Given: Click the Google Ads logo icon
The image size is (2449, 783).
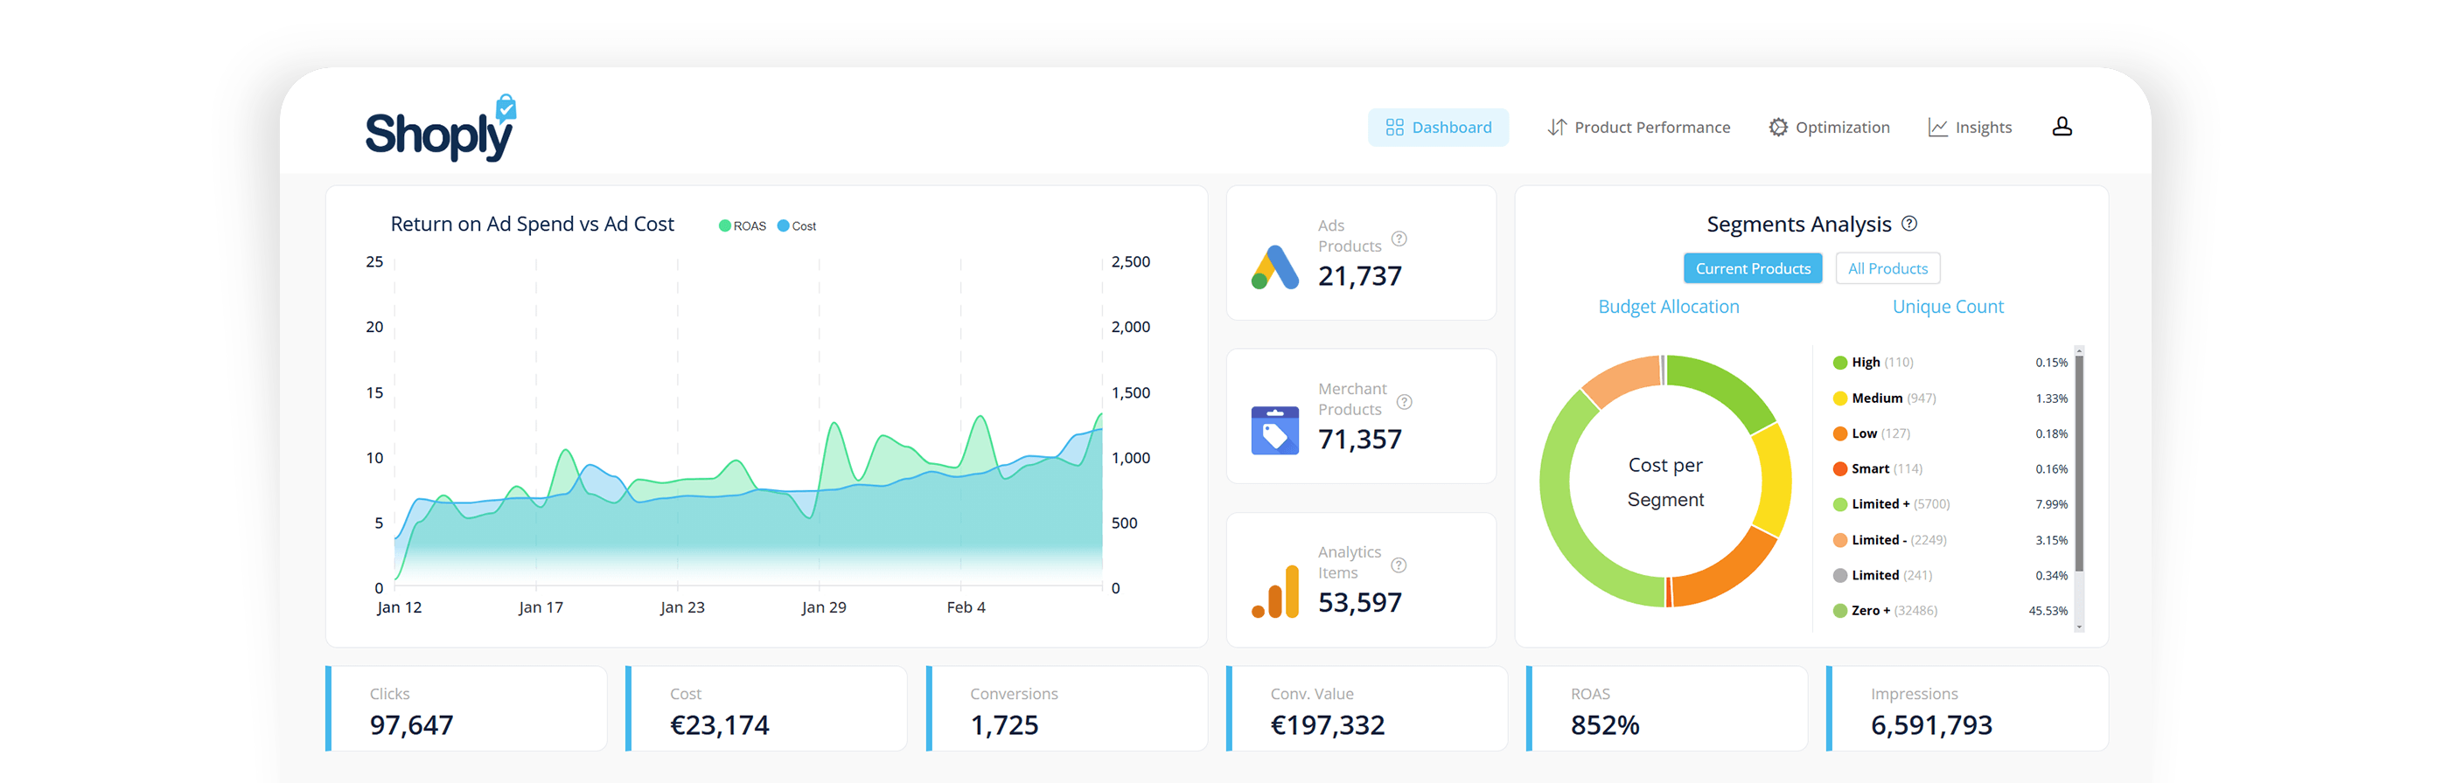Looking at the screenshot, I should coord(1275,267).
